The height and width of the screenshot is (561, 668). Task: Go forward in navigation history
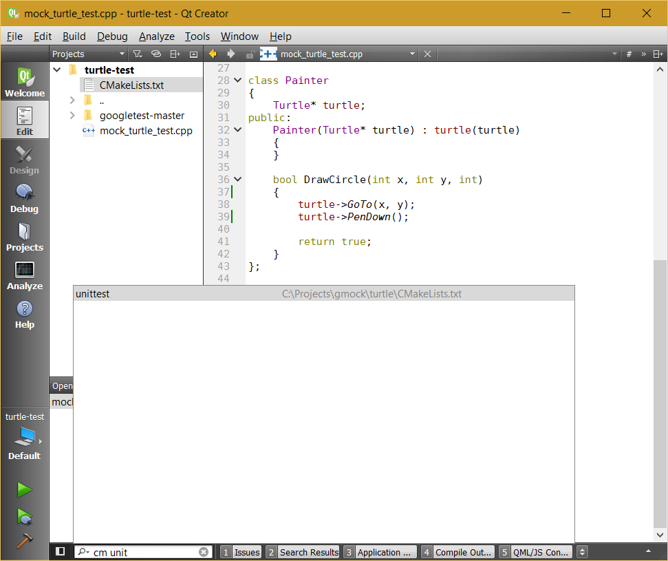[231, 54]
